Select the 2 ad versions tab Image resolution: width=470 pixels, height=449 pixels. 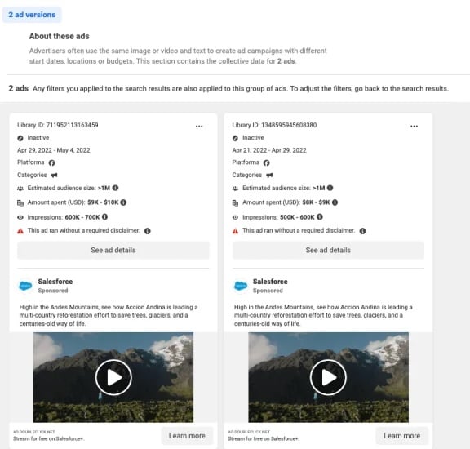pyautogui.click(x=32, y=15)
